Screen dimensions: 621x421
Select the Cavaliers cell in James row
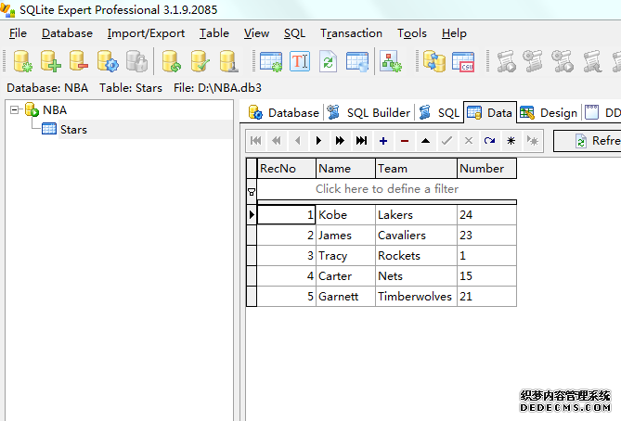pyautogui.click(x=416, y=236)
